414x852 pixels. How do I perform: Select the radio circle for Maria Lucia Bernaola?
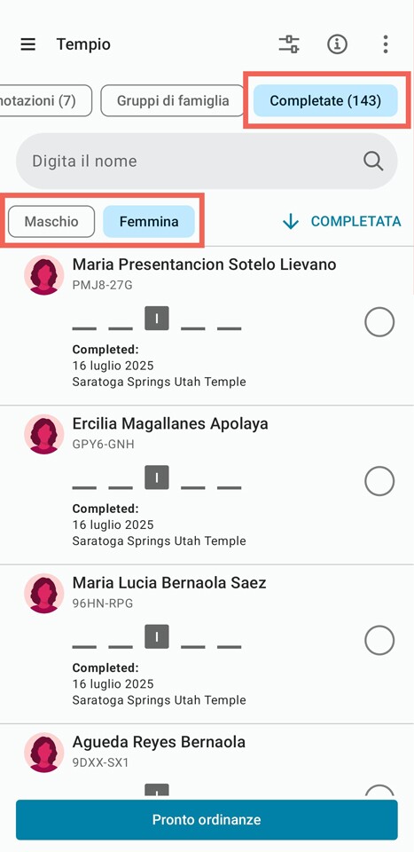[379, 640]
